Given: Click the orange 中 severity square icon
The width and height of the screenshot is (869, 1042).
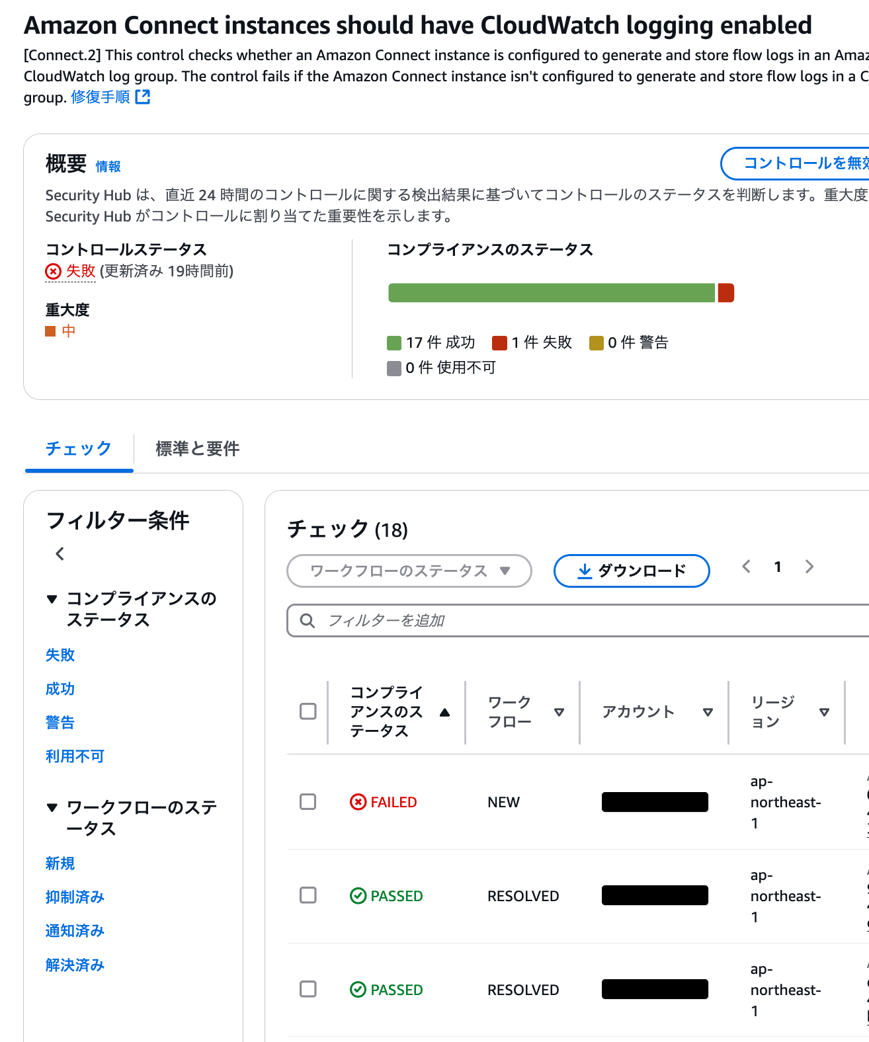Looking at the screenshot, I should 50,331.
